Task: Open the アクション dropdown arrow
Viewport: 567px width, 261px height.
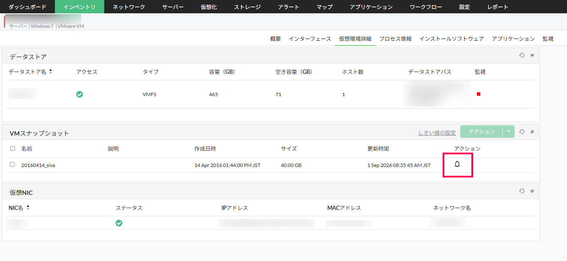Action: click(508, 131)
